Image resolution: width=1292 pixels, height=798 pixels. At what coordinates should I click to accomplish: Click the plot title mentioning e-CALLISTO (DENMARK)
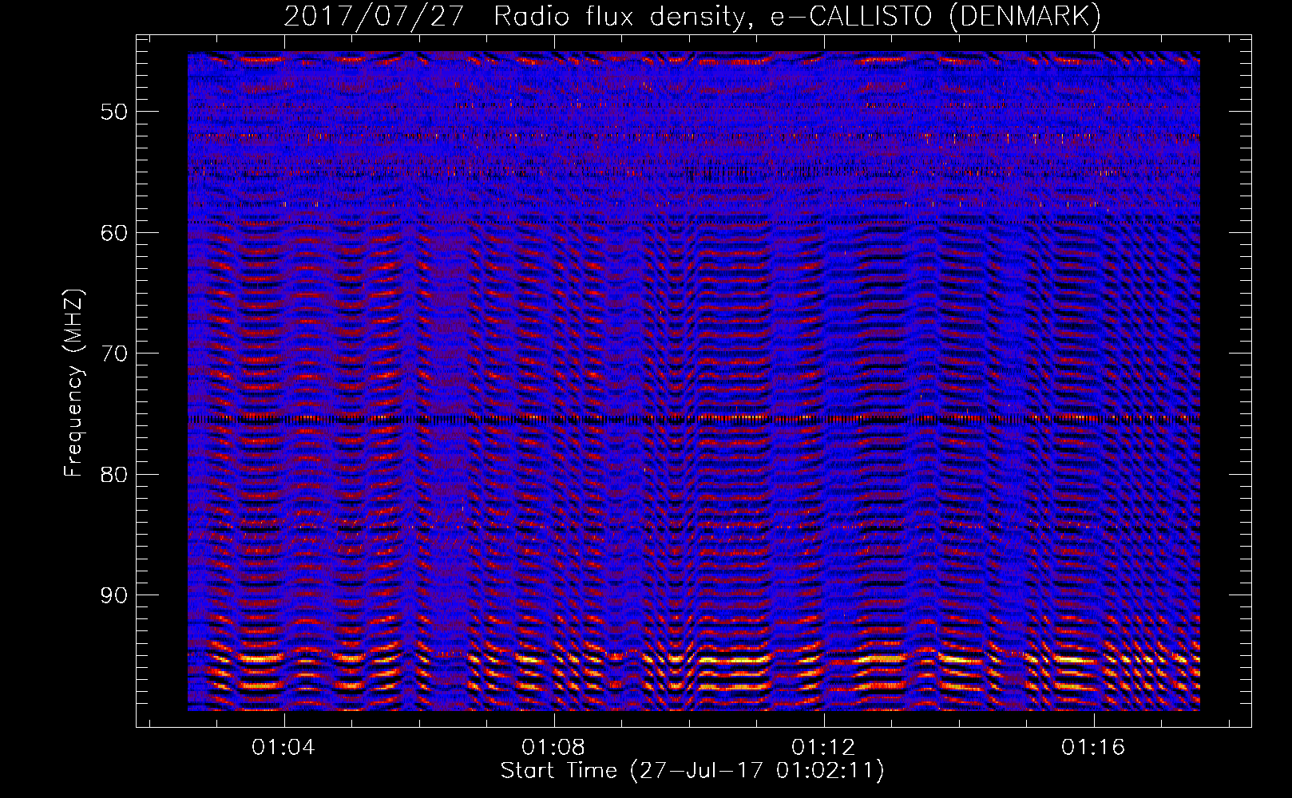(692, 17)
